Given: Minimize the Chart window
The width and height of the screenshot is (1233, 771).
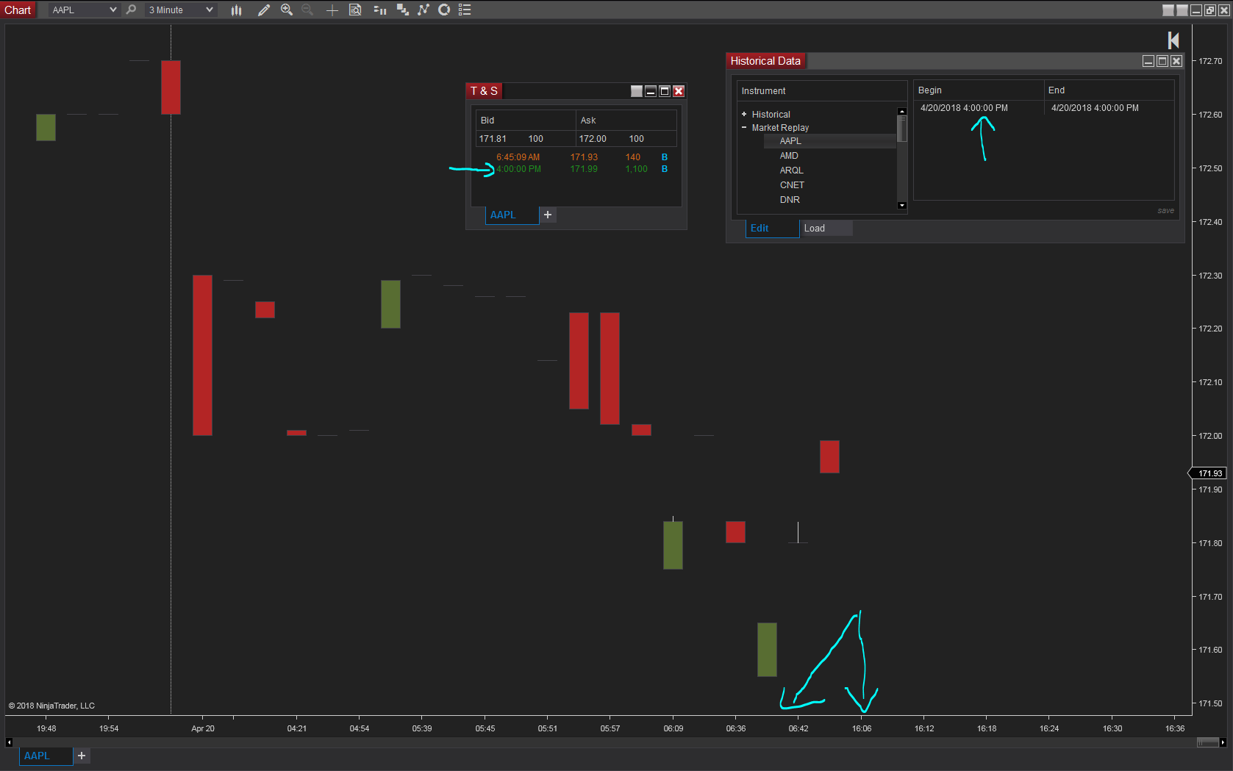Looking at the screenshot, I should pyautogui.click(x=1196, y=10).
